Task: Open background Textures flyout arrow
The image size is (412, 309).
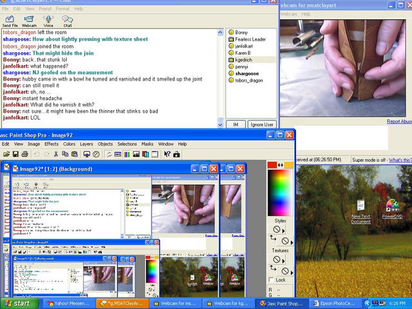Action: (292, 272)
